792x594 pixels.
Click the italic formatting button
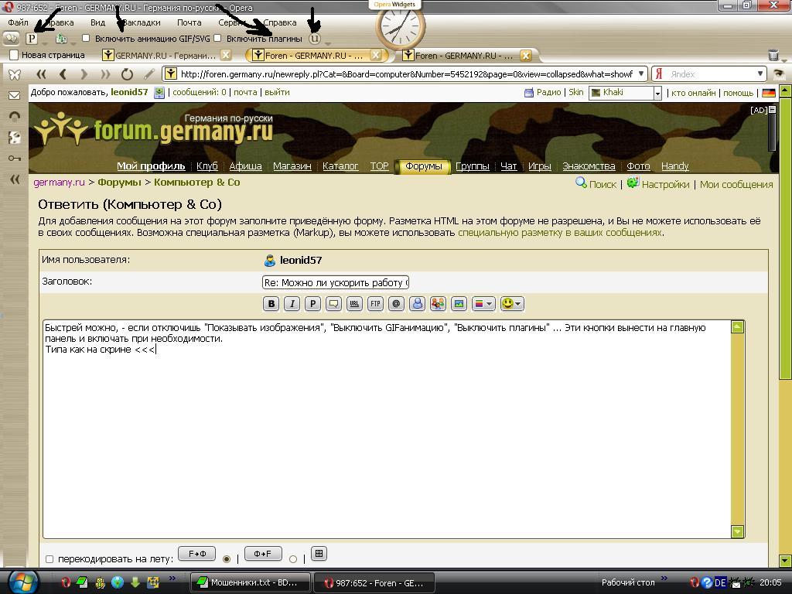[x=292, y=304]
